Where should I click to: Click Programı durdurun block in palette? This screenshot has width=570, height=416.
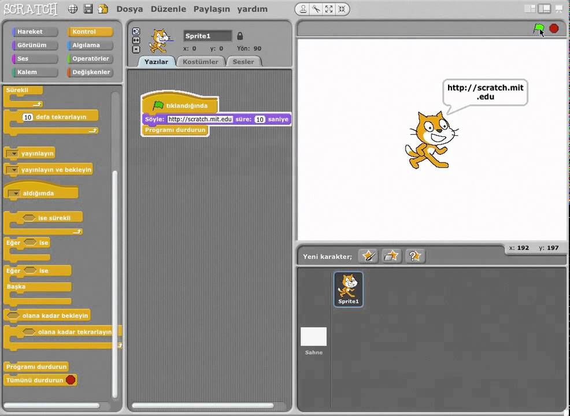coord(36,366)
